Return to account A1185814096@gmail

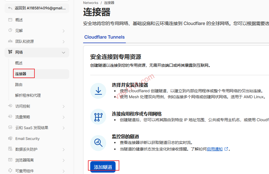tap(37, 8)
